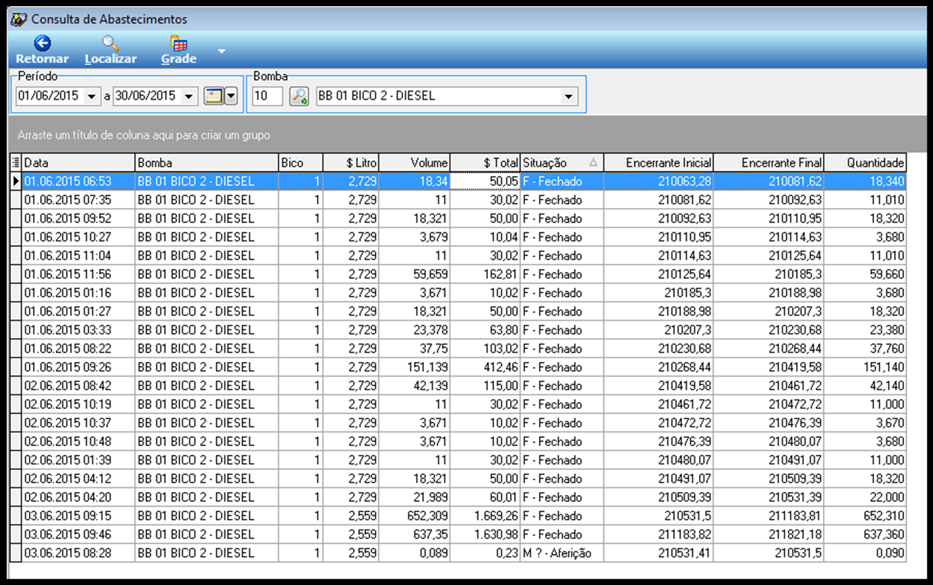Open the Localizar search tool
The height and width of the screenshot is (585, 933).
111,50
